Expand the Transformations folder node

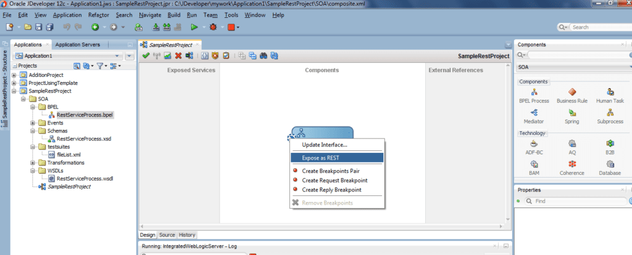pos(33,163)
